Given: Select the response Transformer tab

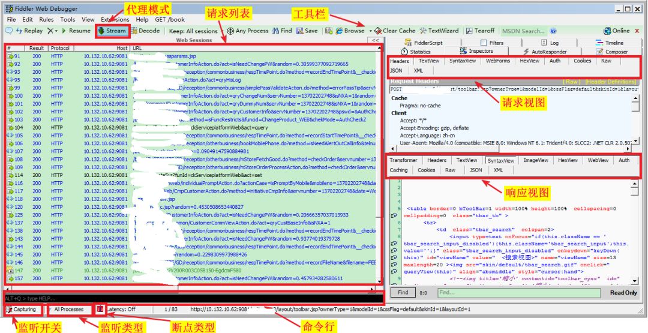Looking at the screenshot, I should coord(403,160).
